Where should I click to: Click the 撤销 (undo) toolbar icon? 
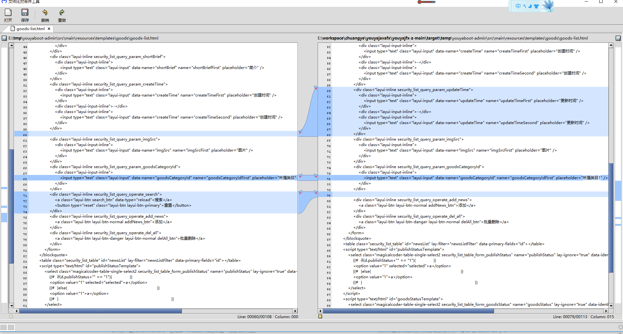45,13
